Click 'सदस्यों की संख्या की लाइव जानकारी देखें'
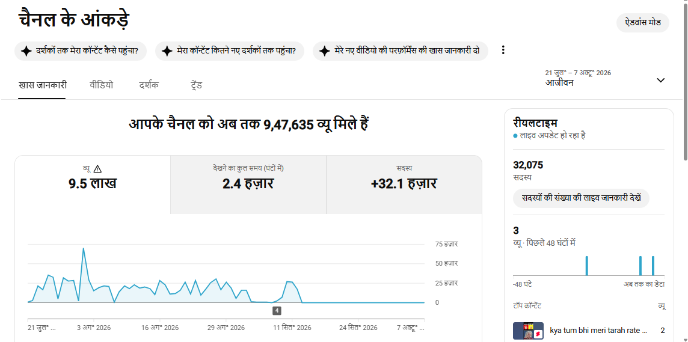688x342 pixels. [x=581, y=198]
